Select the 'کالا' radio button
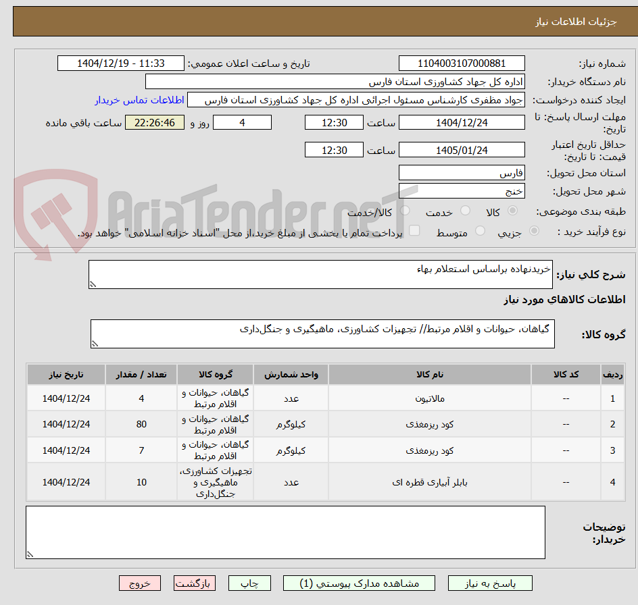 click(513, 210)
